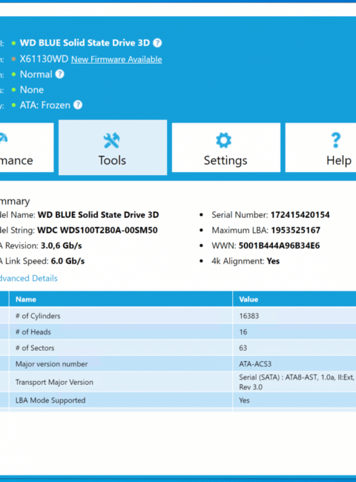Open the Settings tab
This screenshot has width=356, height=482.
[x=226, y=148]
